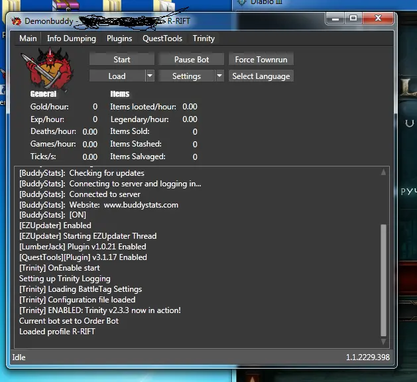Click 'Configuration file loaded' log line
The height and width of the screenshot is (382, 417).
point(78,300)
